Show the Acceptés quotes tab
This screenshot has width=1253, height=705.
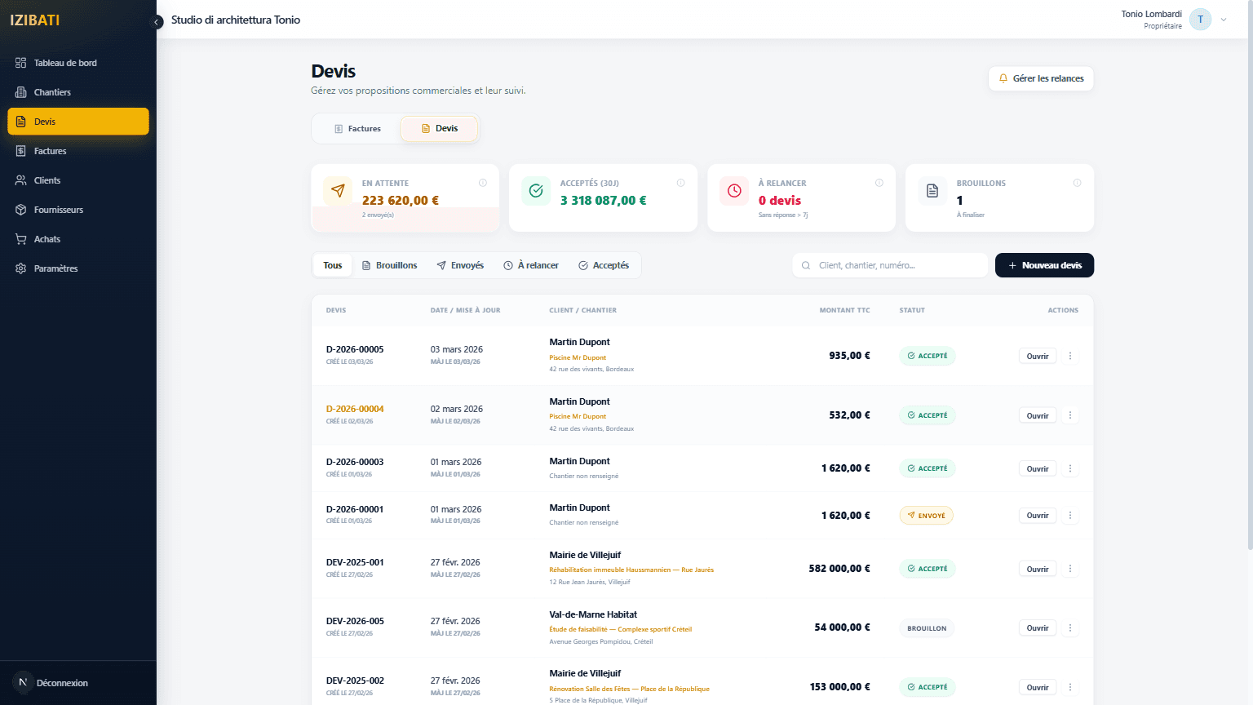604,265
